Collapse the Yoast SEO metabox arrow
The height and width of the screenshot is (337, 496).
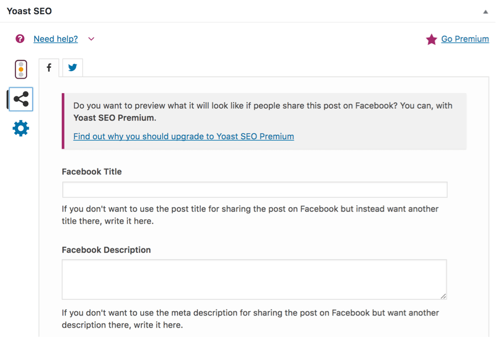(486, 12)
